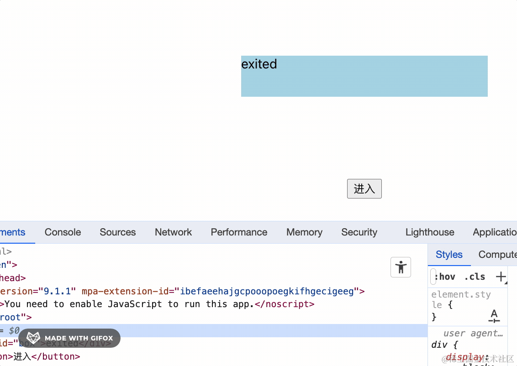The width and height of the screenshot is (517, 366).
Task: Open the Network tab
Action: click(x=173, y=232)
